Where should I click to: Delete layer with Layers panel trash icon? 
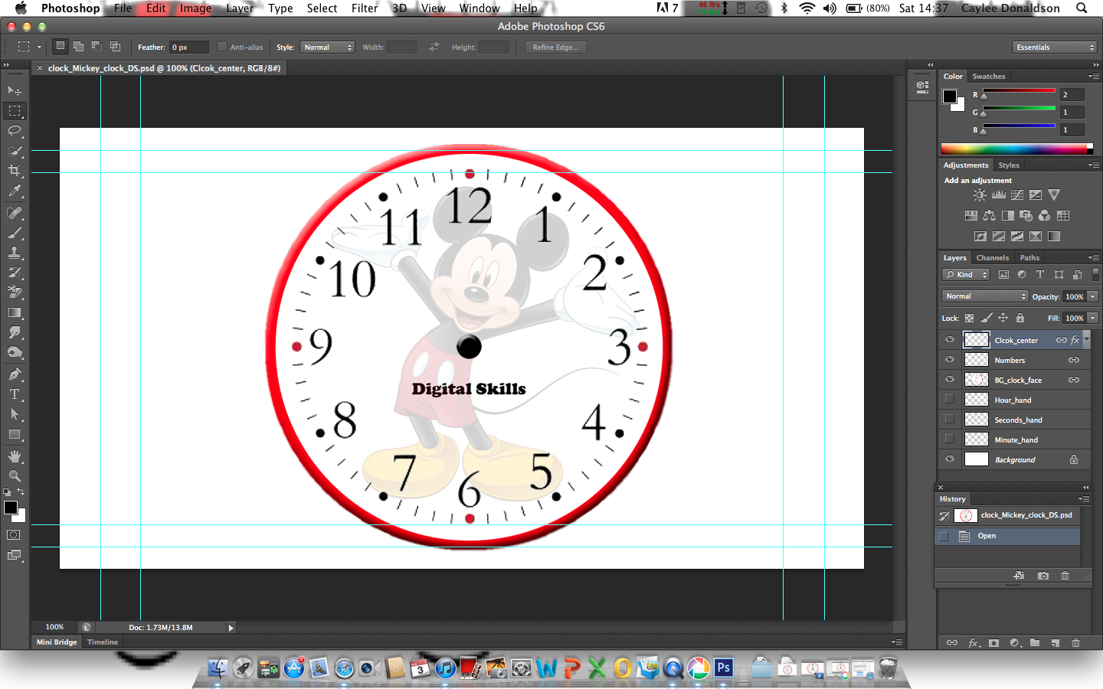1075,643
